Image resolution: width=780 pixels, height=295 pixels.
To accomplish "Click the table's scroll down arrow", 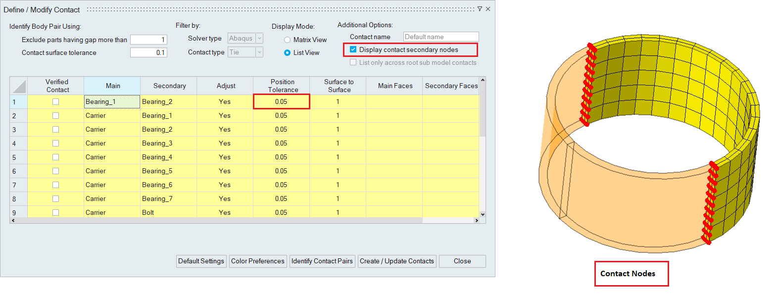I will [x=483, y=214].
